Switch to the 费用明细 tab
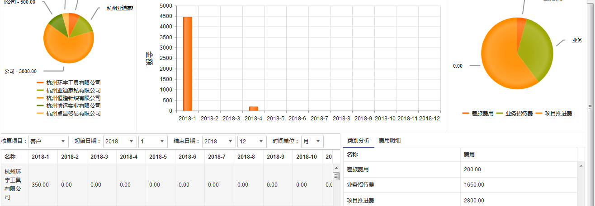 coord(390,141)
